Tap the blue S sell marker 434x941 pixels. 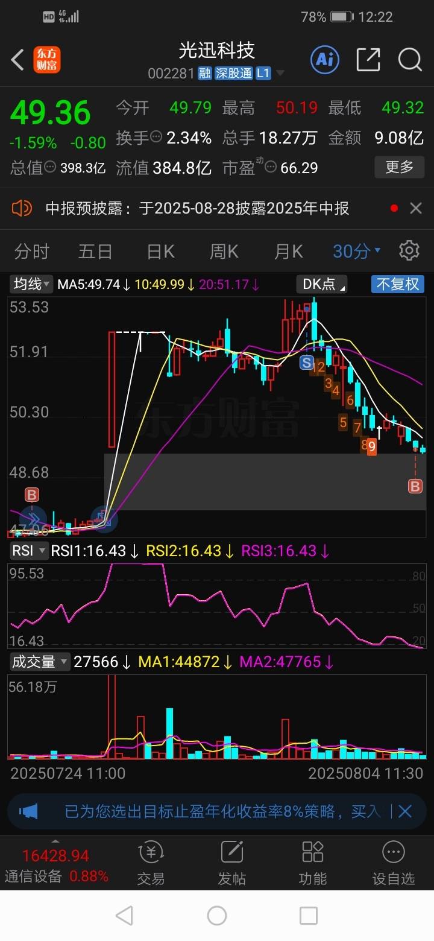coord(306,363)
